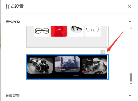Click the scrollbar down arrow
The width and height of the screenshot is (138, 101).
pyautogui.click(x=131, y=84)
